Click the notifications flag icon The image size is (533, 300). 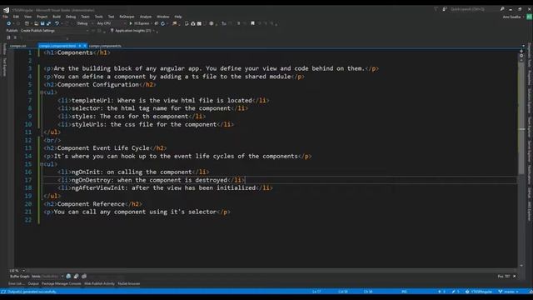436,9
